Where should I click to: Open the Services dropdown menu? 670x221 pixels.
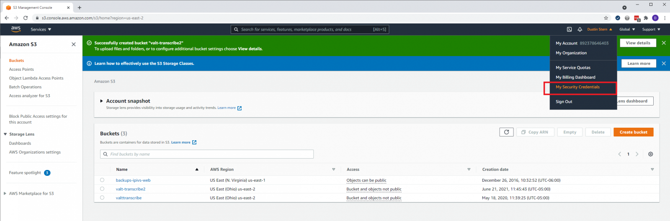tap(41, 29)
